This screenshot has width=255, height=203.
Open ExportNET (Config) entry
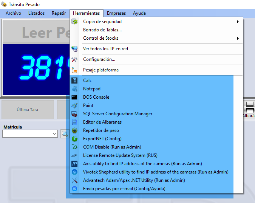156,139
